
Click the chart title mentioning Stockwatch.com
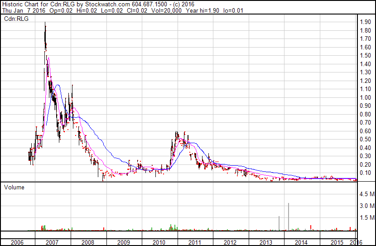(x=98, y=5)
